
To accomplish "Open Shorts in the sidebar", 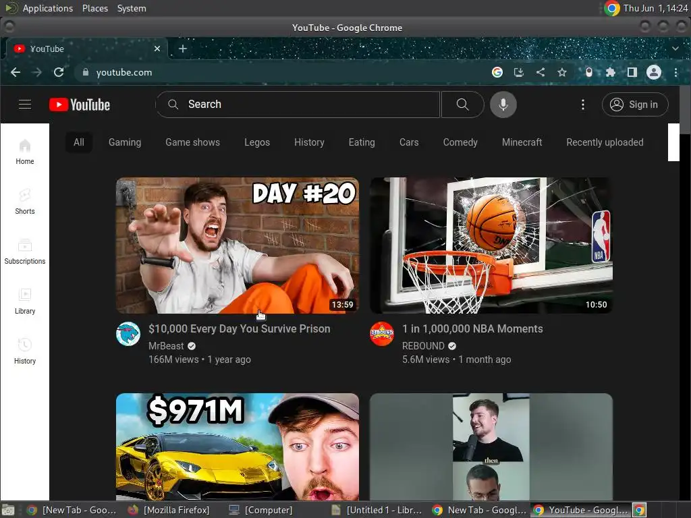I will (25, 201).
